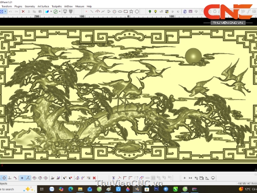Screen dimensions: 257x193
Task: Toggle the highlighted point snap button
Action: [22, 178]
